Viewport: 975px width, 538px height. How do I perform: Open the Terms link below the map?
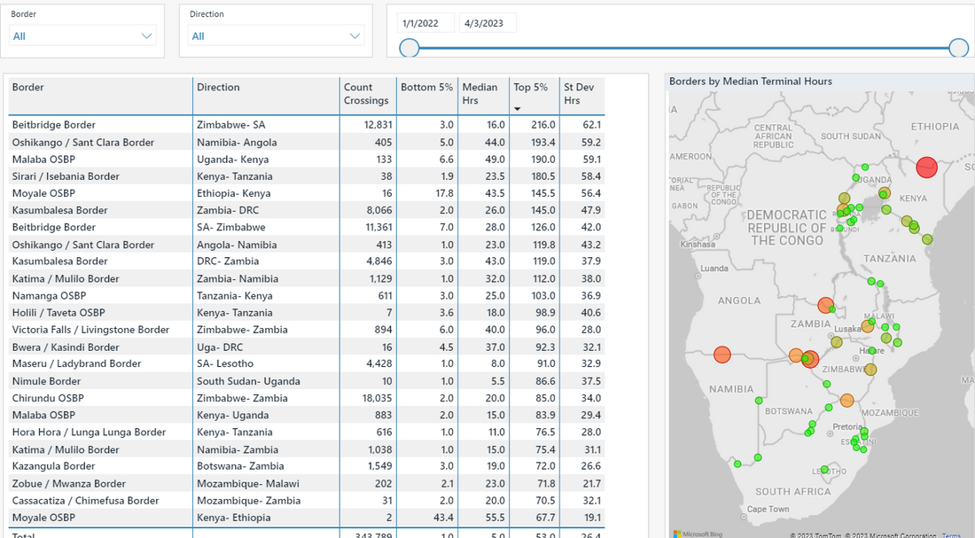click(951, 533)
